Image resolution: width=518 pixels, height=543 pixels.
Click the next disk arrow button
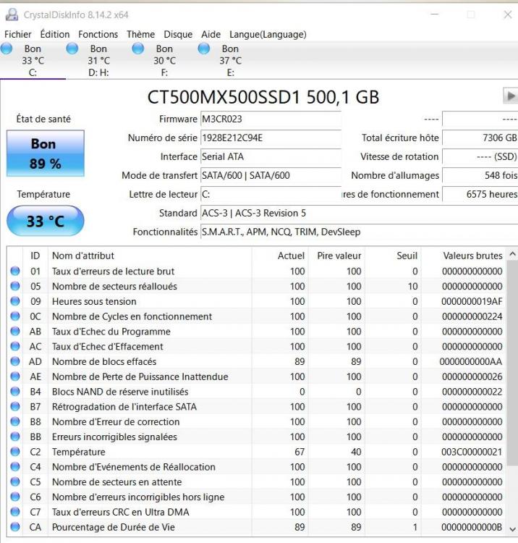[x=511, y=96]
